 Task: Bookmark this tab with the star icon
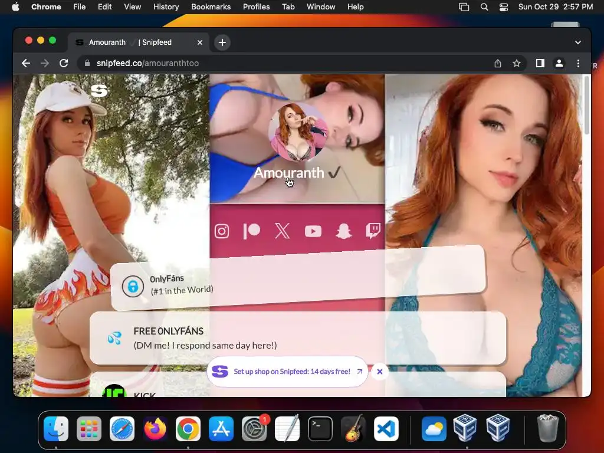(x=517, y=63)
